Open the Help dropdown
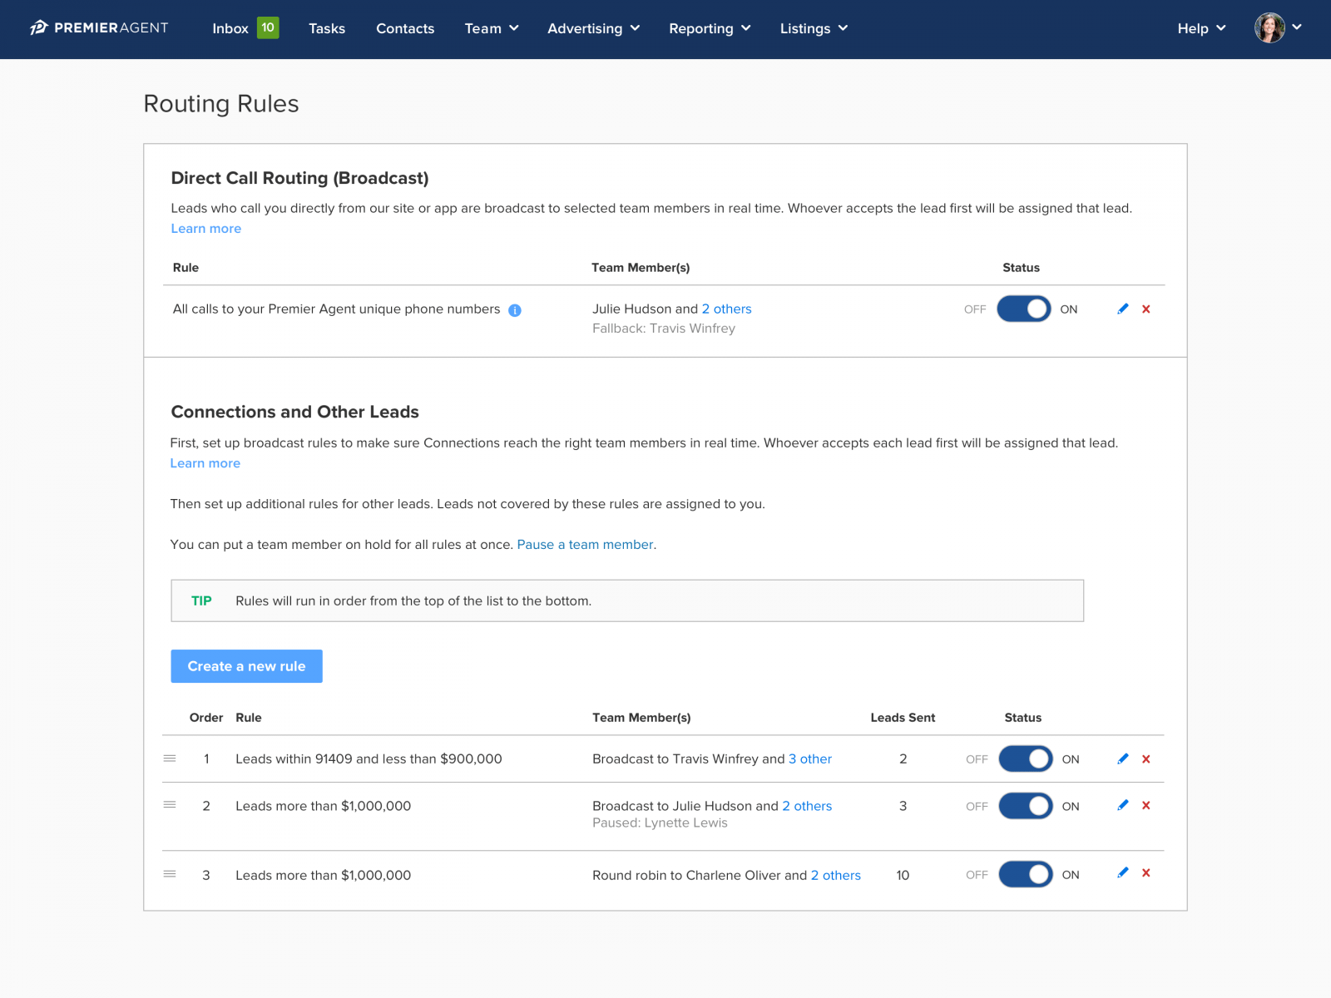 tap(1200, 28)
